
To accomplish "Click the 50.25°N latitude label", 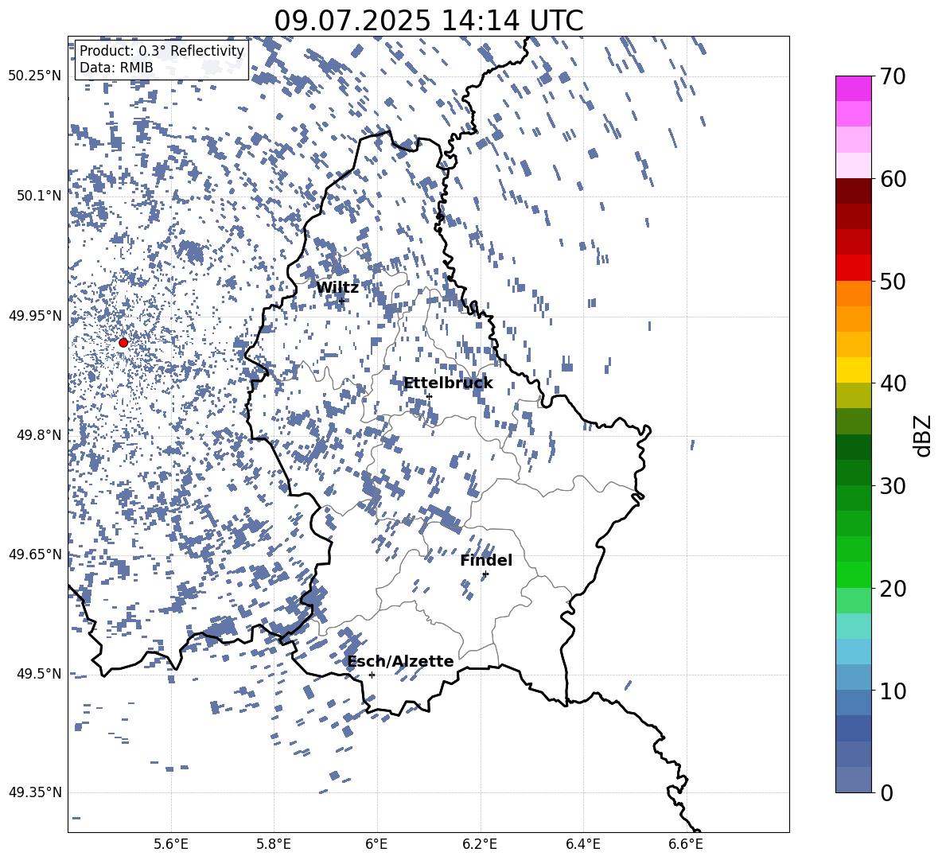I will click(x=35, y=76).
